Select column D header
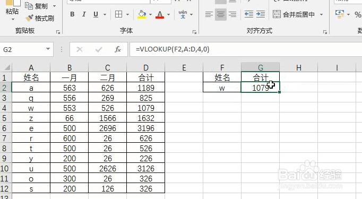Screen dimensions: 362x199 pos(145,67)
